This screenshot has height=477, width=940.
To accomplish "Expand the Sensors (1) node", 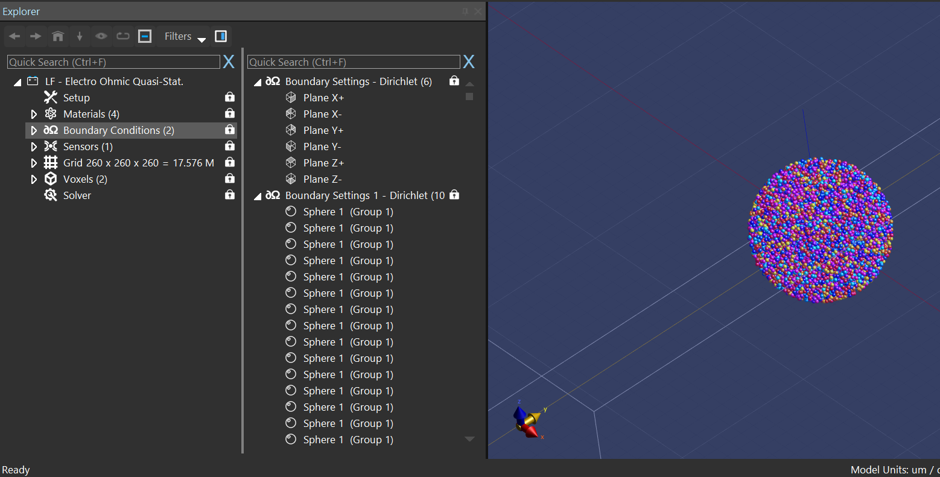I will tap(34, 147).
